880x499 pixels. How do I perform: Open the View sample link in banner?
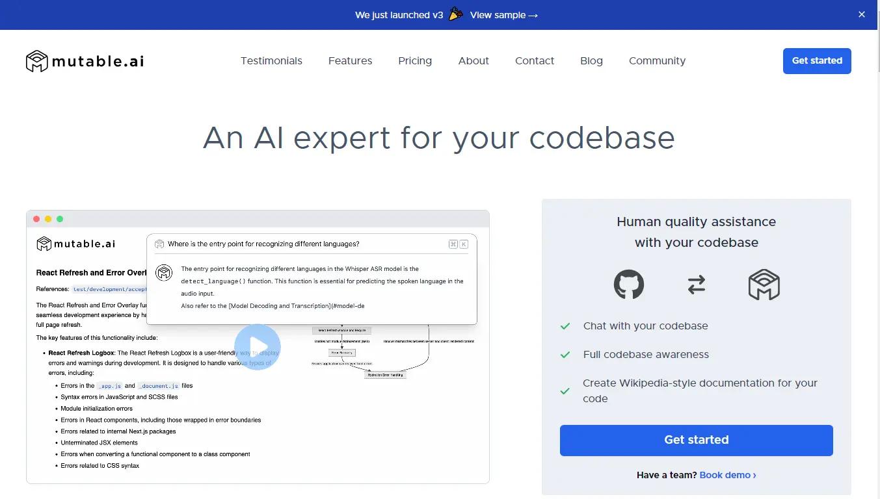pos(504,15)
